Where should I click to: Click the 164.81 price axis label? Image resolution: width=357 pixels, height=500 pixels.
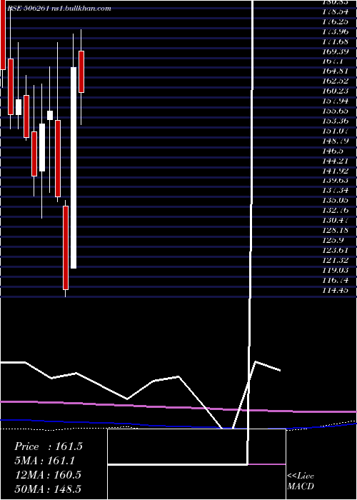[x=336, y=71]
